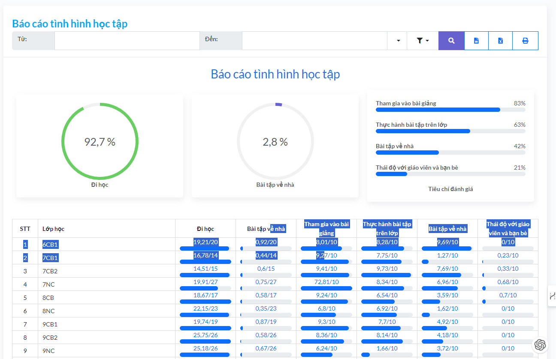Image resolution: width=556 pixels, height=359 pixels.
Task: Open attendance value 14,51/15
Action: tap(205, 269)
